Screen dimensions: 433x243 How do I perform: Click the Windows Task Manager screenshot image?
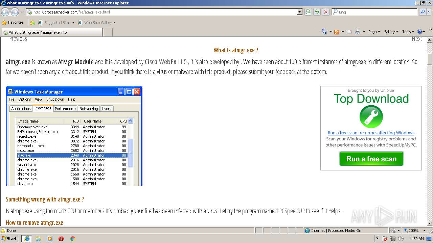coord(74,136)
